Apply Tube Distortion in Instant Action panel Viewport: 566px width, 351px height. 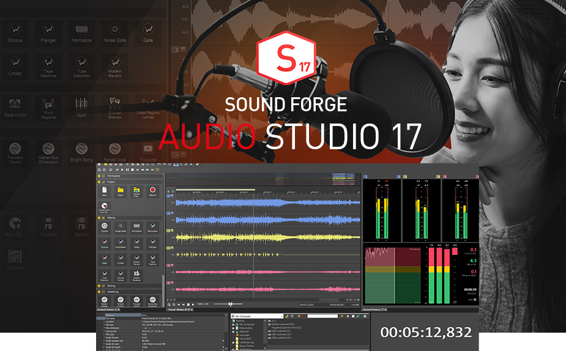click(x=104, y=275)
